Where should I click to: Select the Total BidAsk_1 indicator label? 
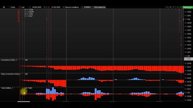click(7, 88)
